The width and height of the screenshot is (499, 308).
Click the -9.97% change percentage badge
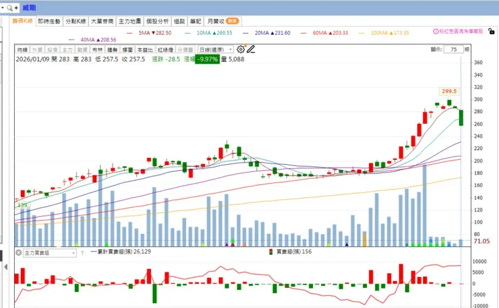[208, 59]
